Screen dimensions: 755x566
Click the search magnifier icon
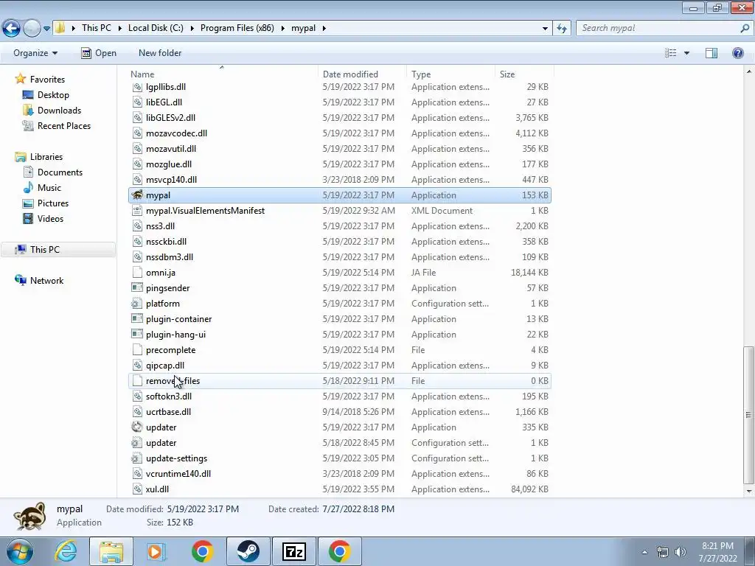pos(745,28)
